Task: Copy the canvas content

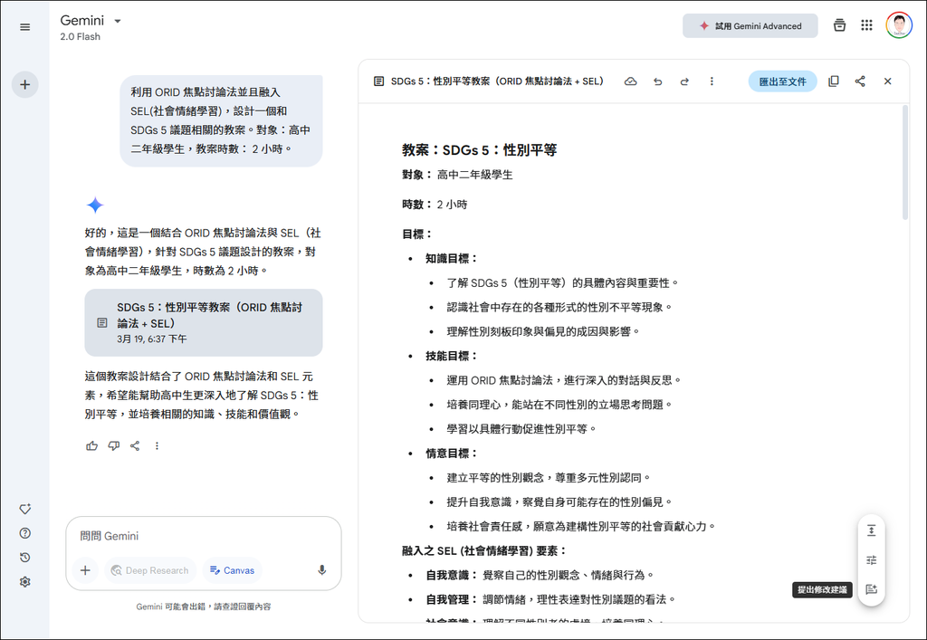Action: click(x=834, y=81)
